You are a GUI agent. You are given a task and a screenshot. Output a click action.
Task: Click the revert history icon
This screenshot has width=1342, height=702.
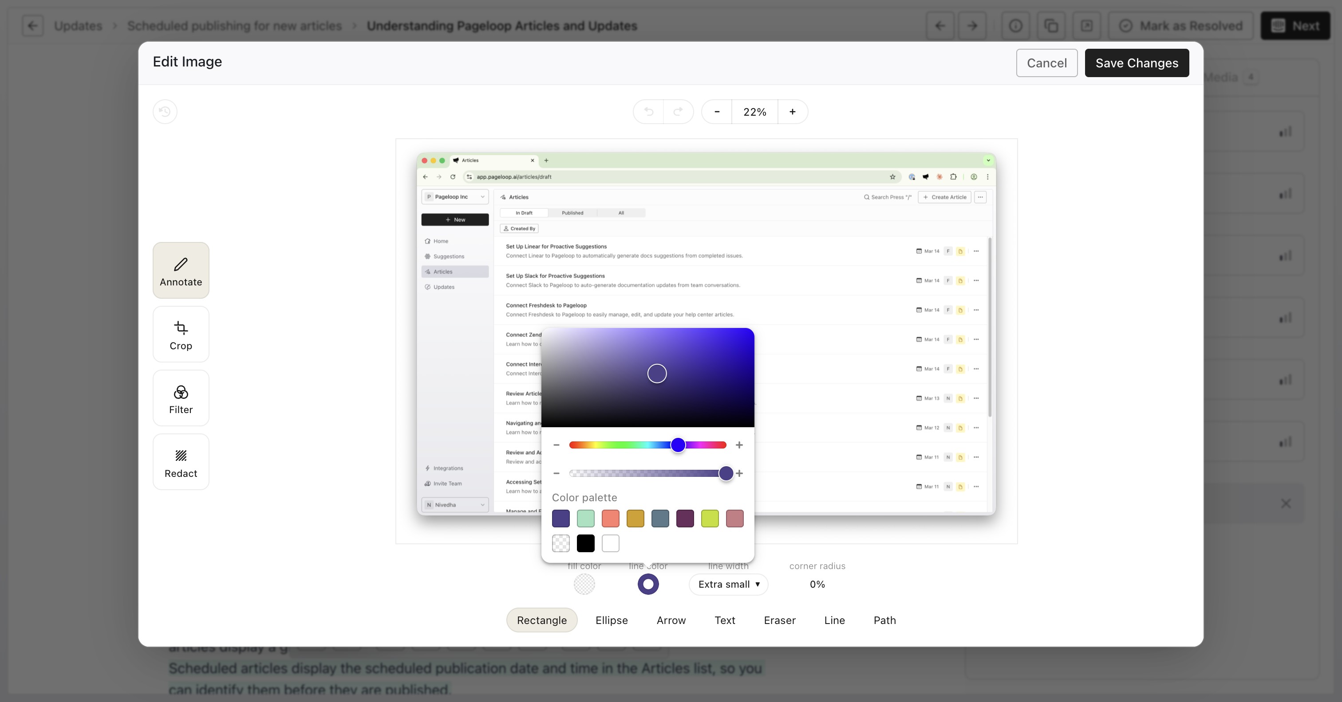click(x=165, y=112)
